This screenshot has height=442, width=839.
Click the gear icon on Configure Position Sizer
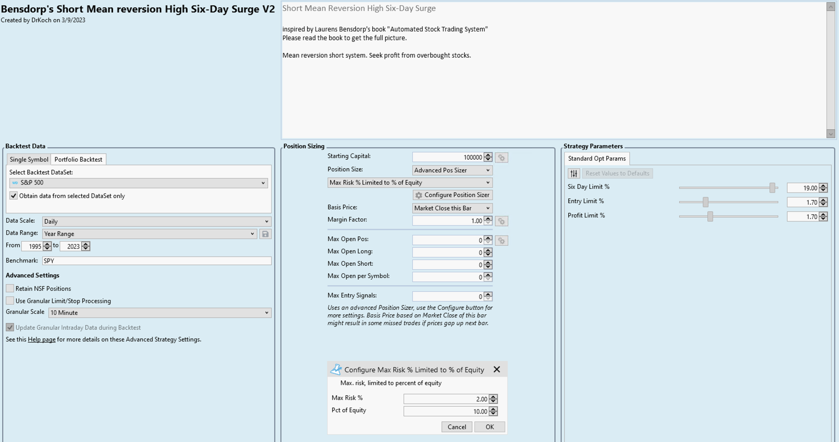click(x=419, y=195)
